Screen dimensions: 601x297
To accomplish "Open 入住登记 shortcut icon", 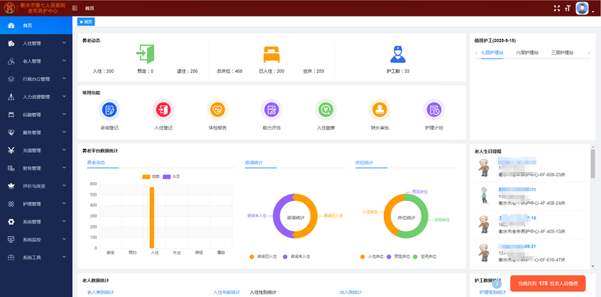I will pos(163,109).
